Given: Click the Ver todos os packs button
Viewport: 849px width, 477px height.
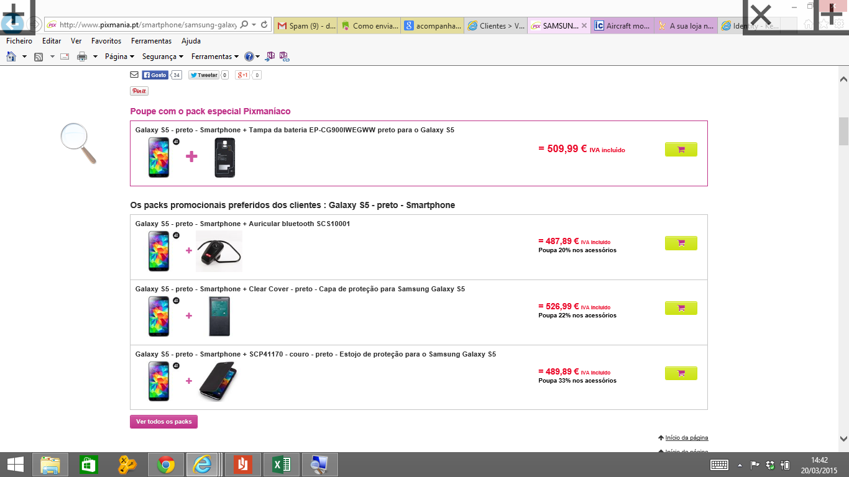Looking at the screenshot, I should pos(163,422).
